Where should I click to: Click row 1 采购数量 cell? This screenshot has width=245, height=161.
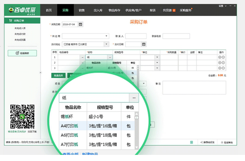169,57
